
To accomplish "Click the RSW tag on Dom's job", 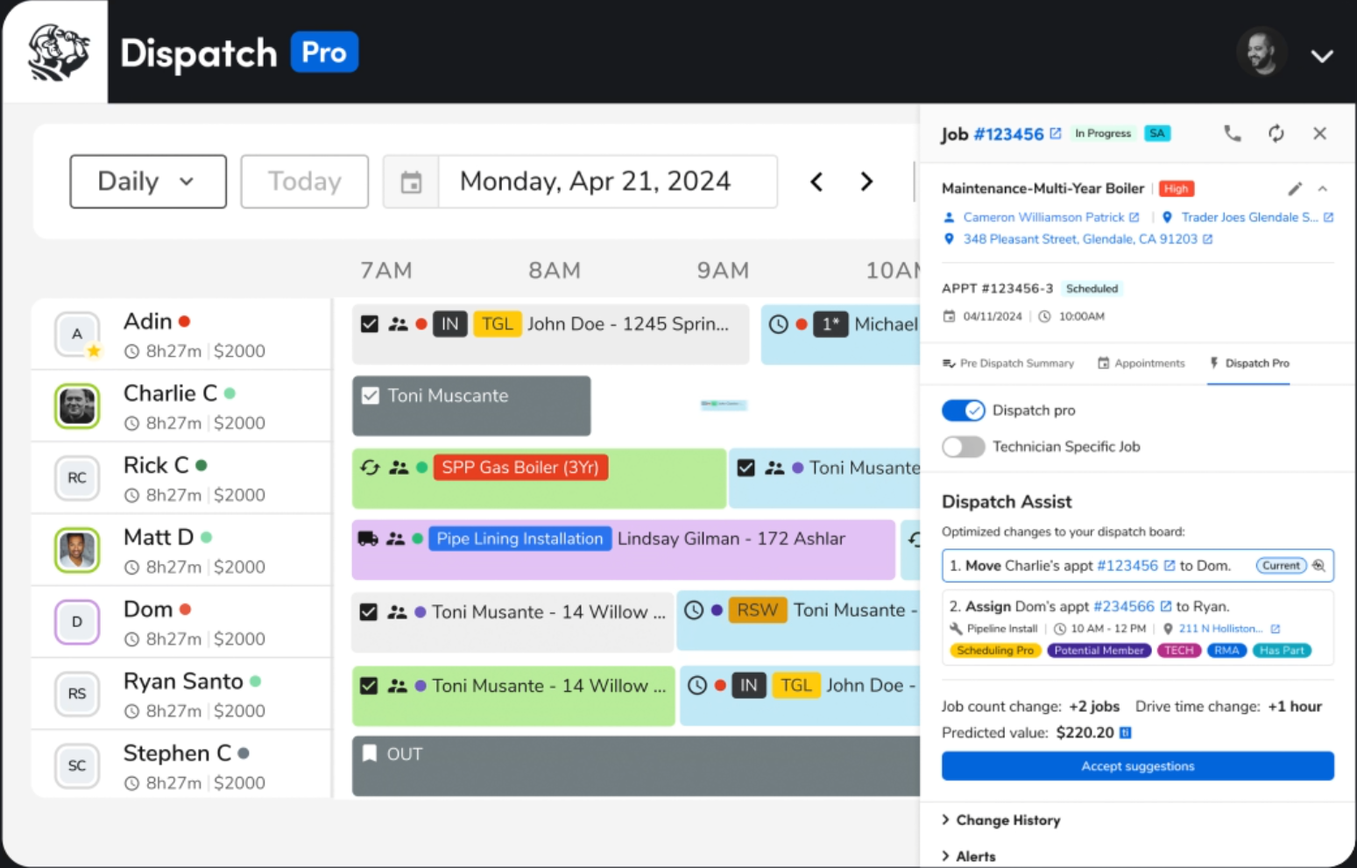I will click(758, 610).
